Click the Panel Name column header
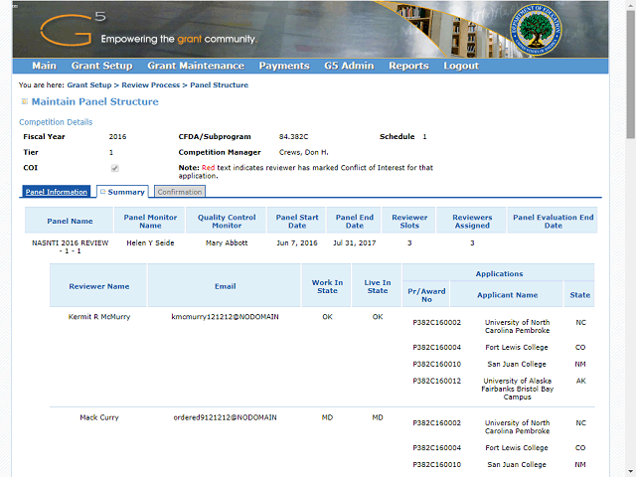 click(70, 221)
